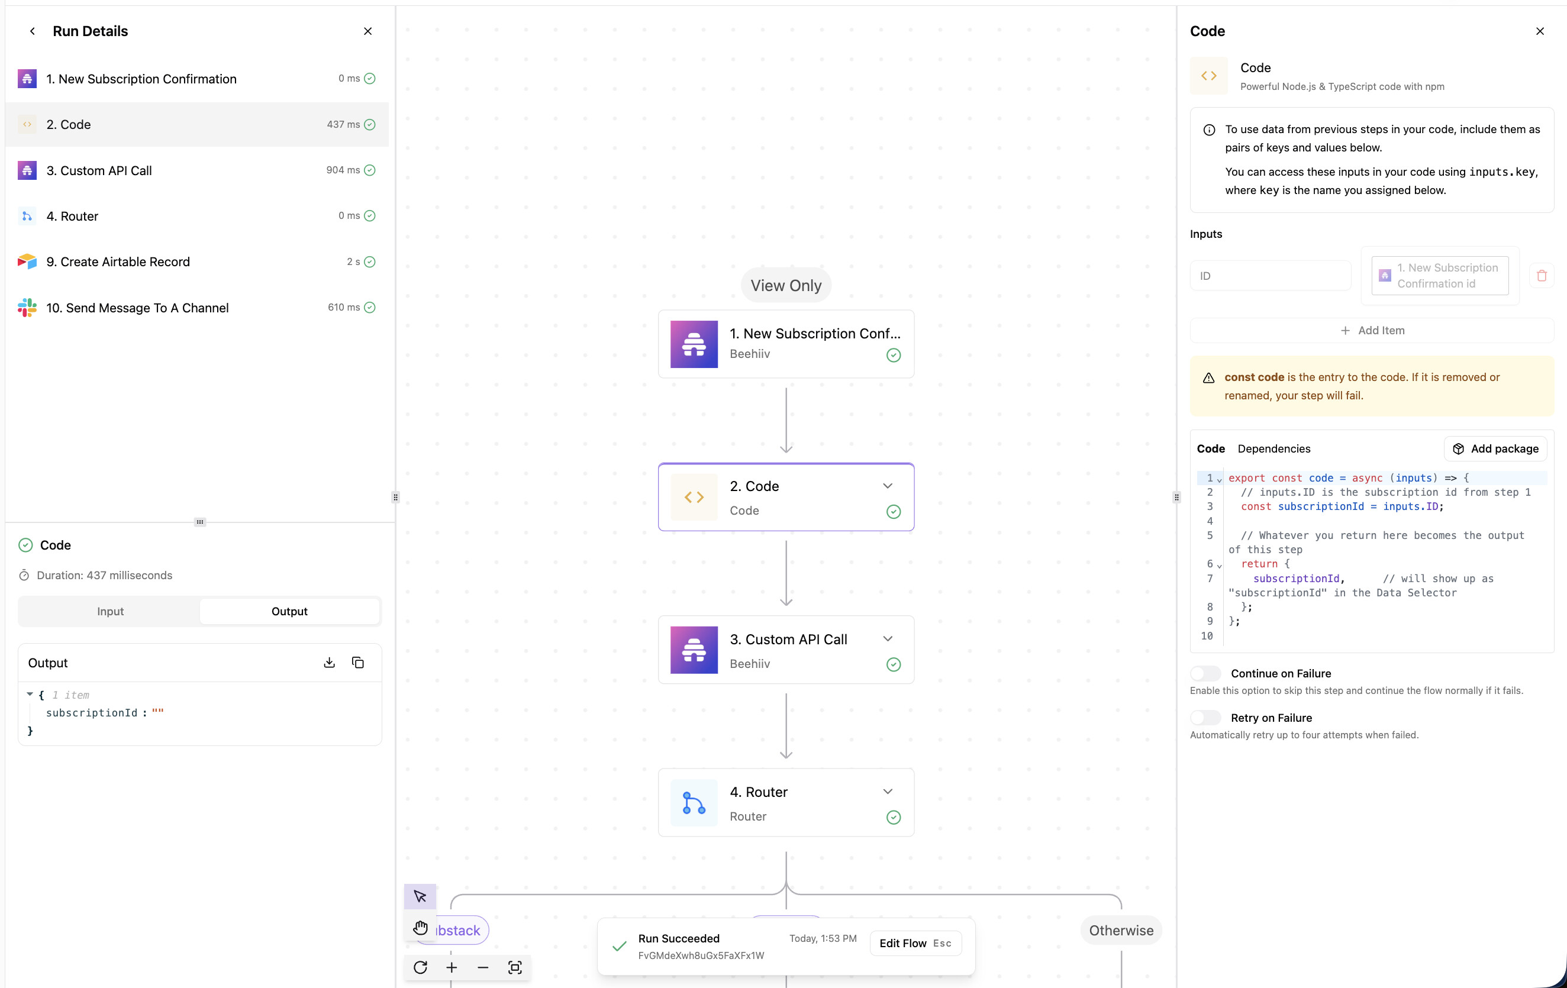
Task: Open the 3. Custom API Call dropdown
Action: tap(887, 639)
